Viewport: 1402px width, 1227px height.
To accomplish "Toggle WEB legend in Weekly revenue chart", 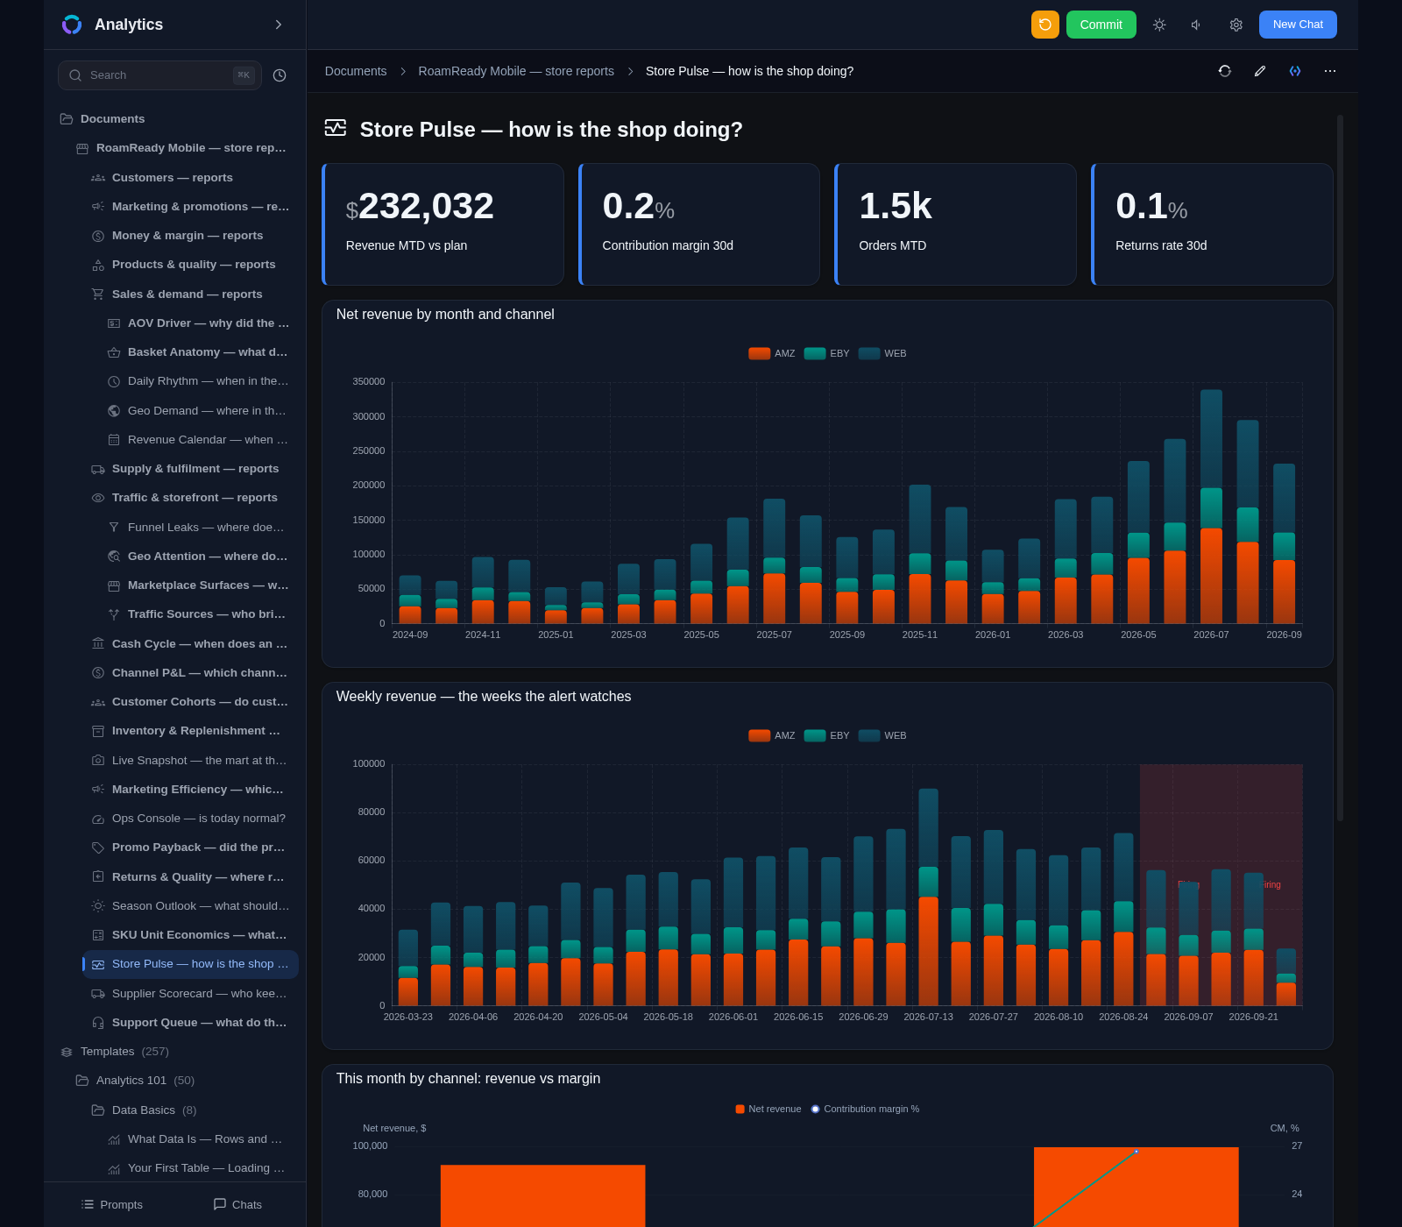I will pos(882,735).
